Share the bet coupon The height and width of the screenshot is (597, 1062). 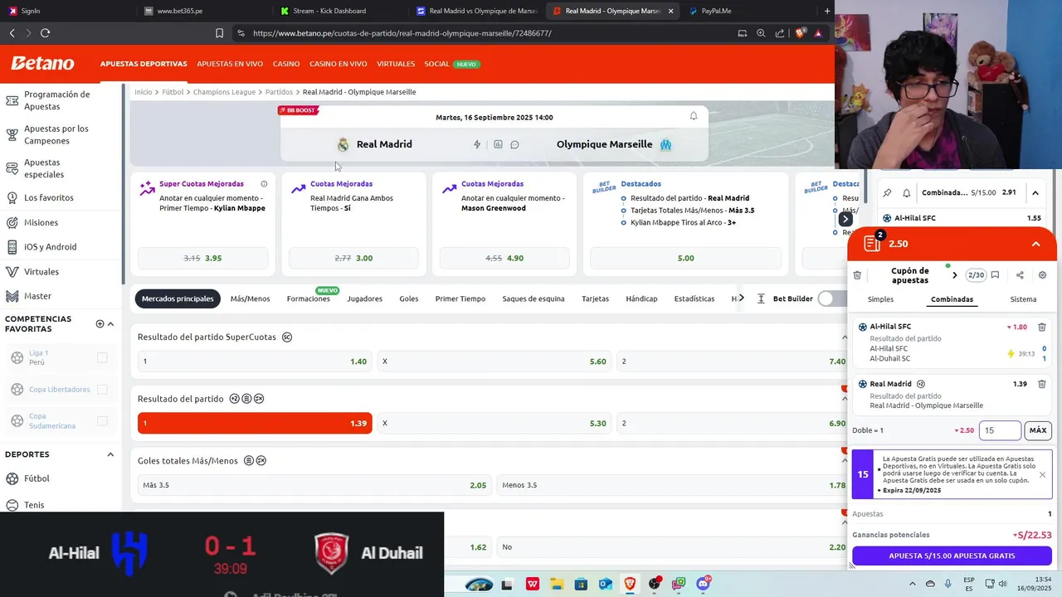[x=1020, y=275]
